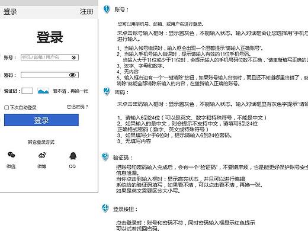Click the line 可以试着找回密码。
Screen dimensions: 308x231
point(137,229)
